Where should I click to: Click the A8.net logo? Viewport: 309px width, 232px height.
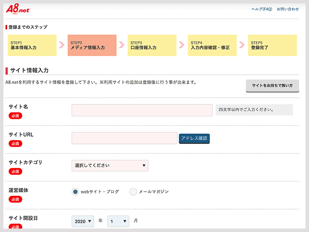click(18, 9)
